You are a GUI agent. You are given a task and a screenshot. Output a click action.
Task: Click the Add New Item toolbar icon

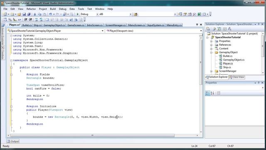point(12,14)
